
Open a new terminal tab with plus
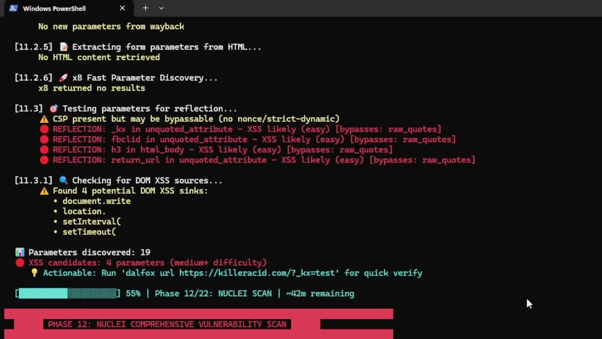click(145, 8)
